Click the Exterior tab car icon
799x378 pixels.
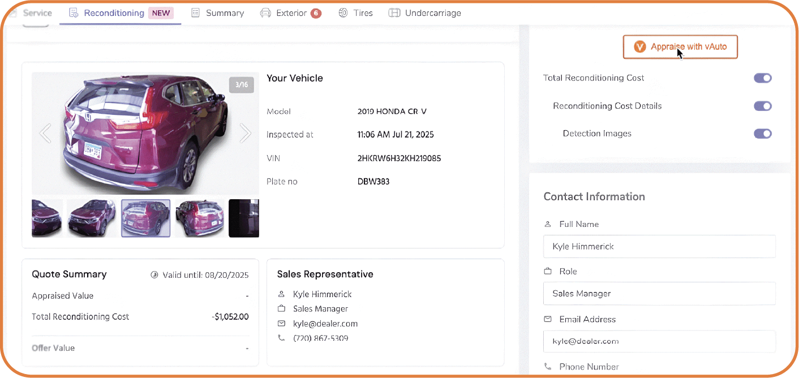point(265,13)
